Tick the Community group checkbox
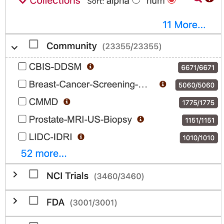 coord(34,44)
